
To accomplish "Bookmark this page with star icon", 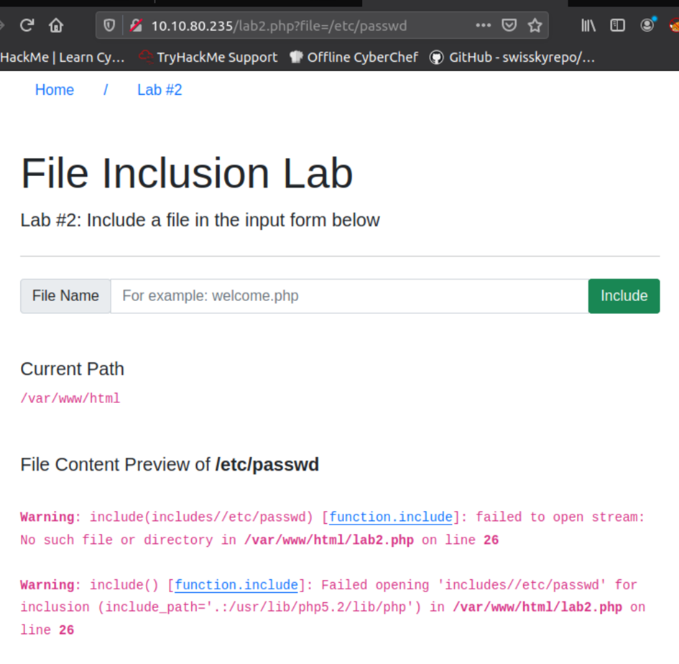I will [x=535, y=26].
